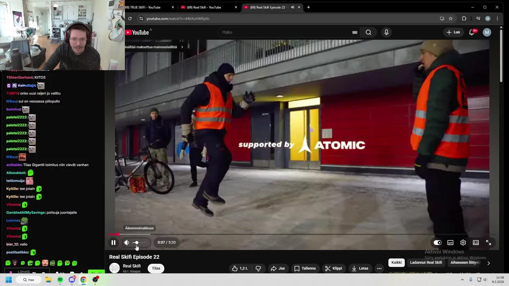Open a new Chrome tab
Screen dimensions: 509x286
(309, 7)
